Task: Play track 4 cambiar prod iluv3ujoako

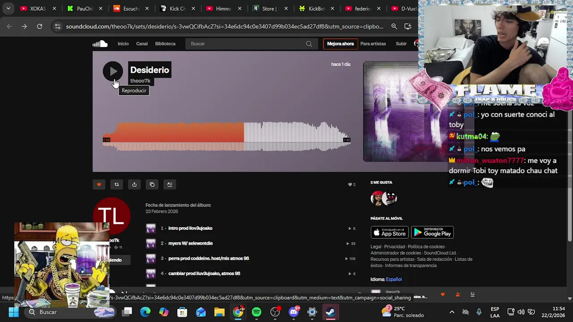Action: 204,273
